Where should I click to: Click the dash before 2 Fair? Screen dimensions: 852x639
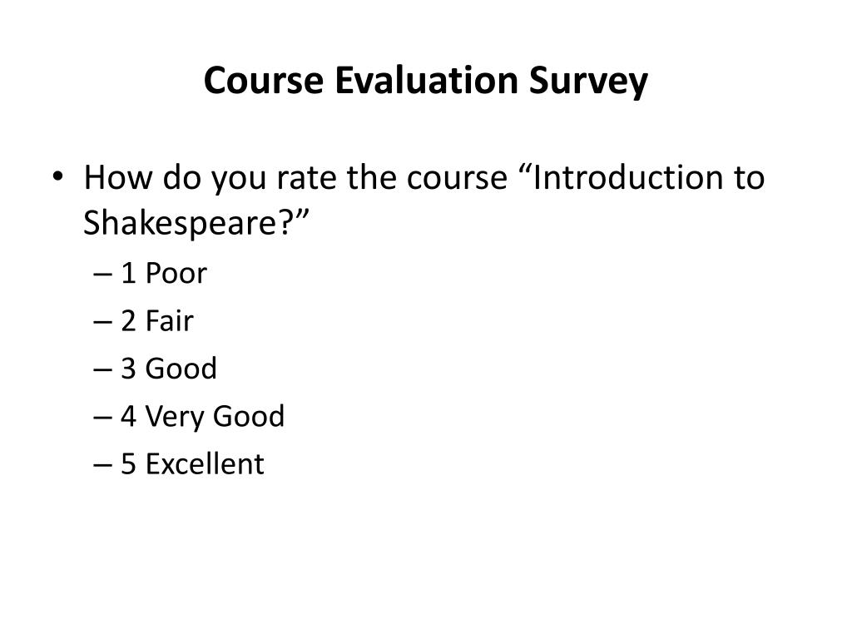(x=102, y=322)
